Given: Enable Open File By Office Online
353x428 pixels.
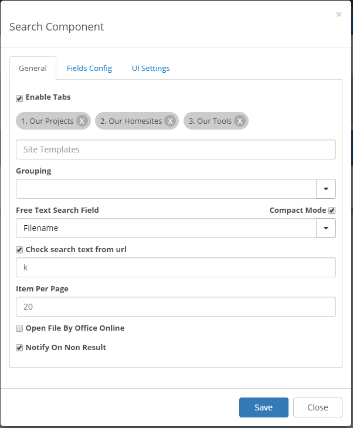Looking at the screenshot, I should [x=19, y=328].
